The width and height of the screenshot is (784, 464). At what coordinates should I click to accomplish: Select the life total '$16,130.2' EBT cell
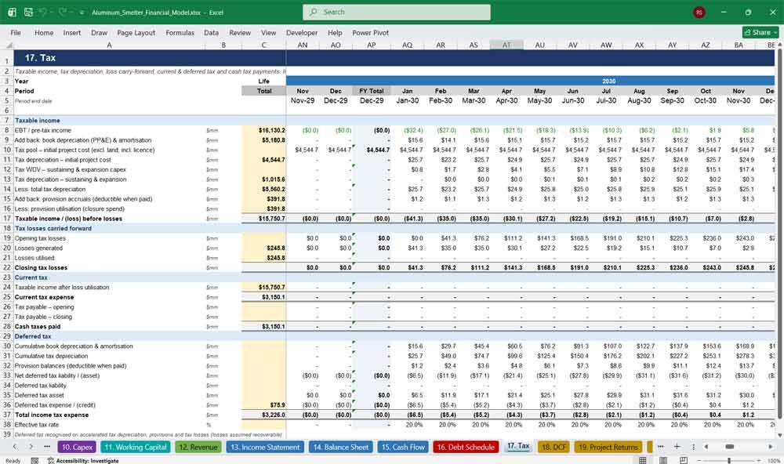coord(264,130)
